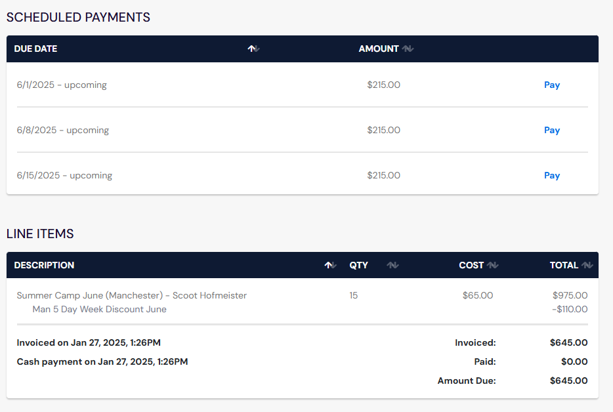Sort payments using the AMOUNT sort icon
This screenshot has height=412, width=613.
(406, 48)
